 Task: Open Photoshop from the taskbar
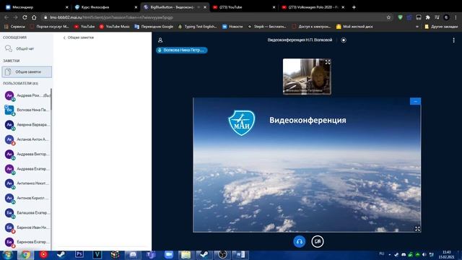pyautogui.click(x=79, y=255)
